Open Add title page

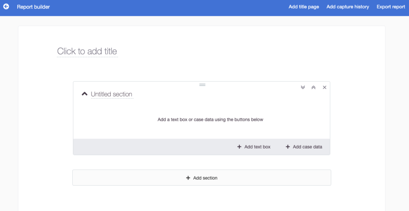(304, 7)
